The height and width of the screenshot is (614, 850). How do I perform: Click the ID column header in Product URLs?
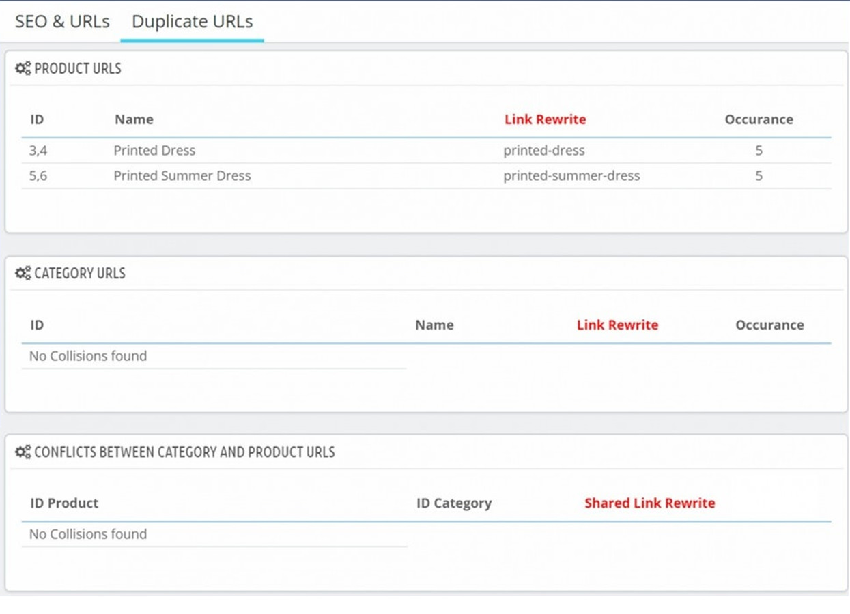pyautogui.click(x=37, y=119)
